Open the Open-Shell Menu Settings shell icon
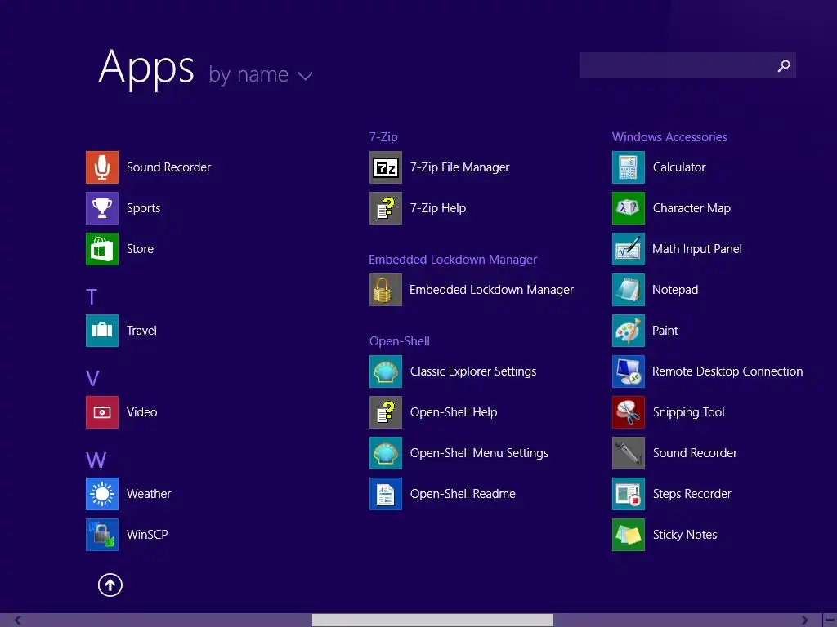837x627 pixels. 386,453
